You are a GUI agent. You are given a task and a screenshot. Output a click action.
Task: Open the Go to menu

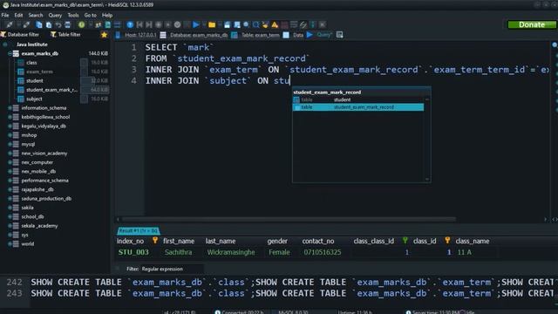pos(90,16)
